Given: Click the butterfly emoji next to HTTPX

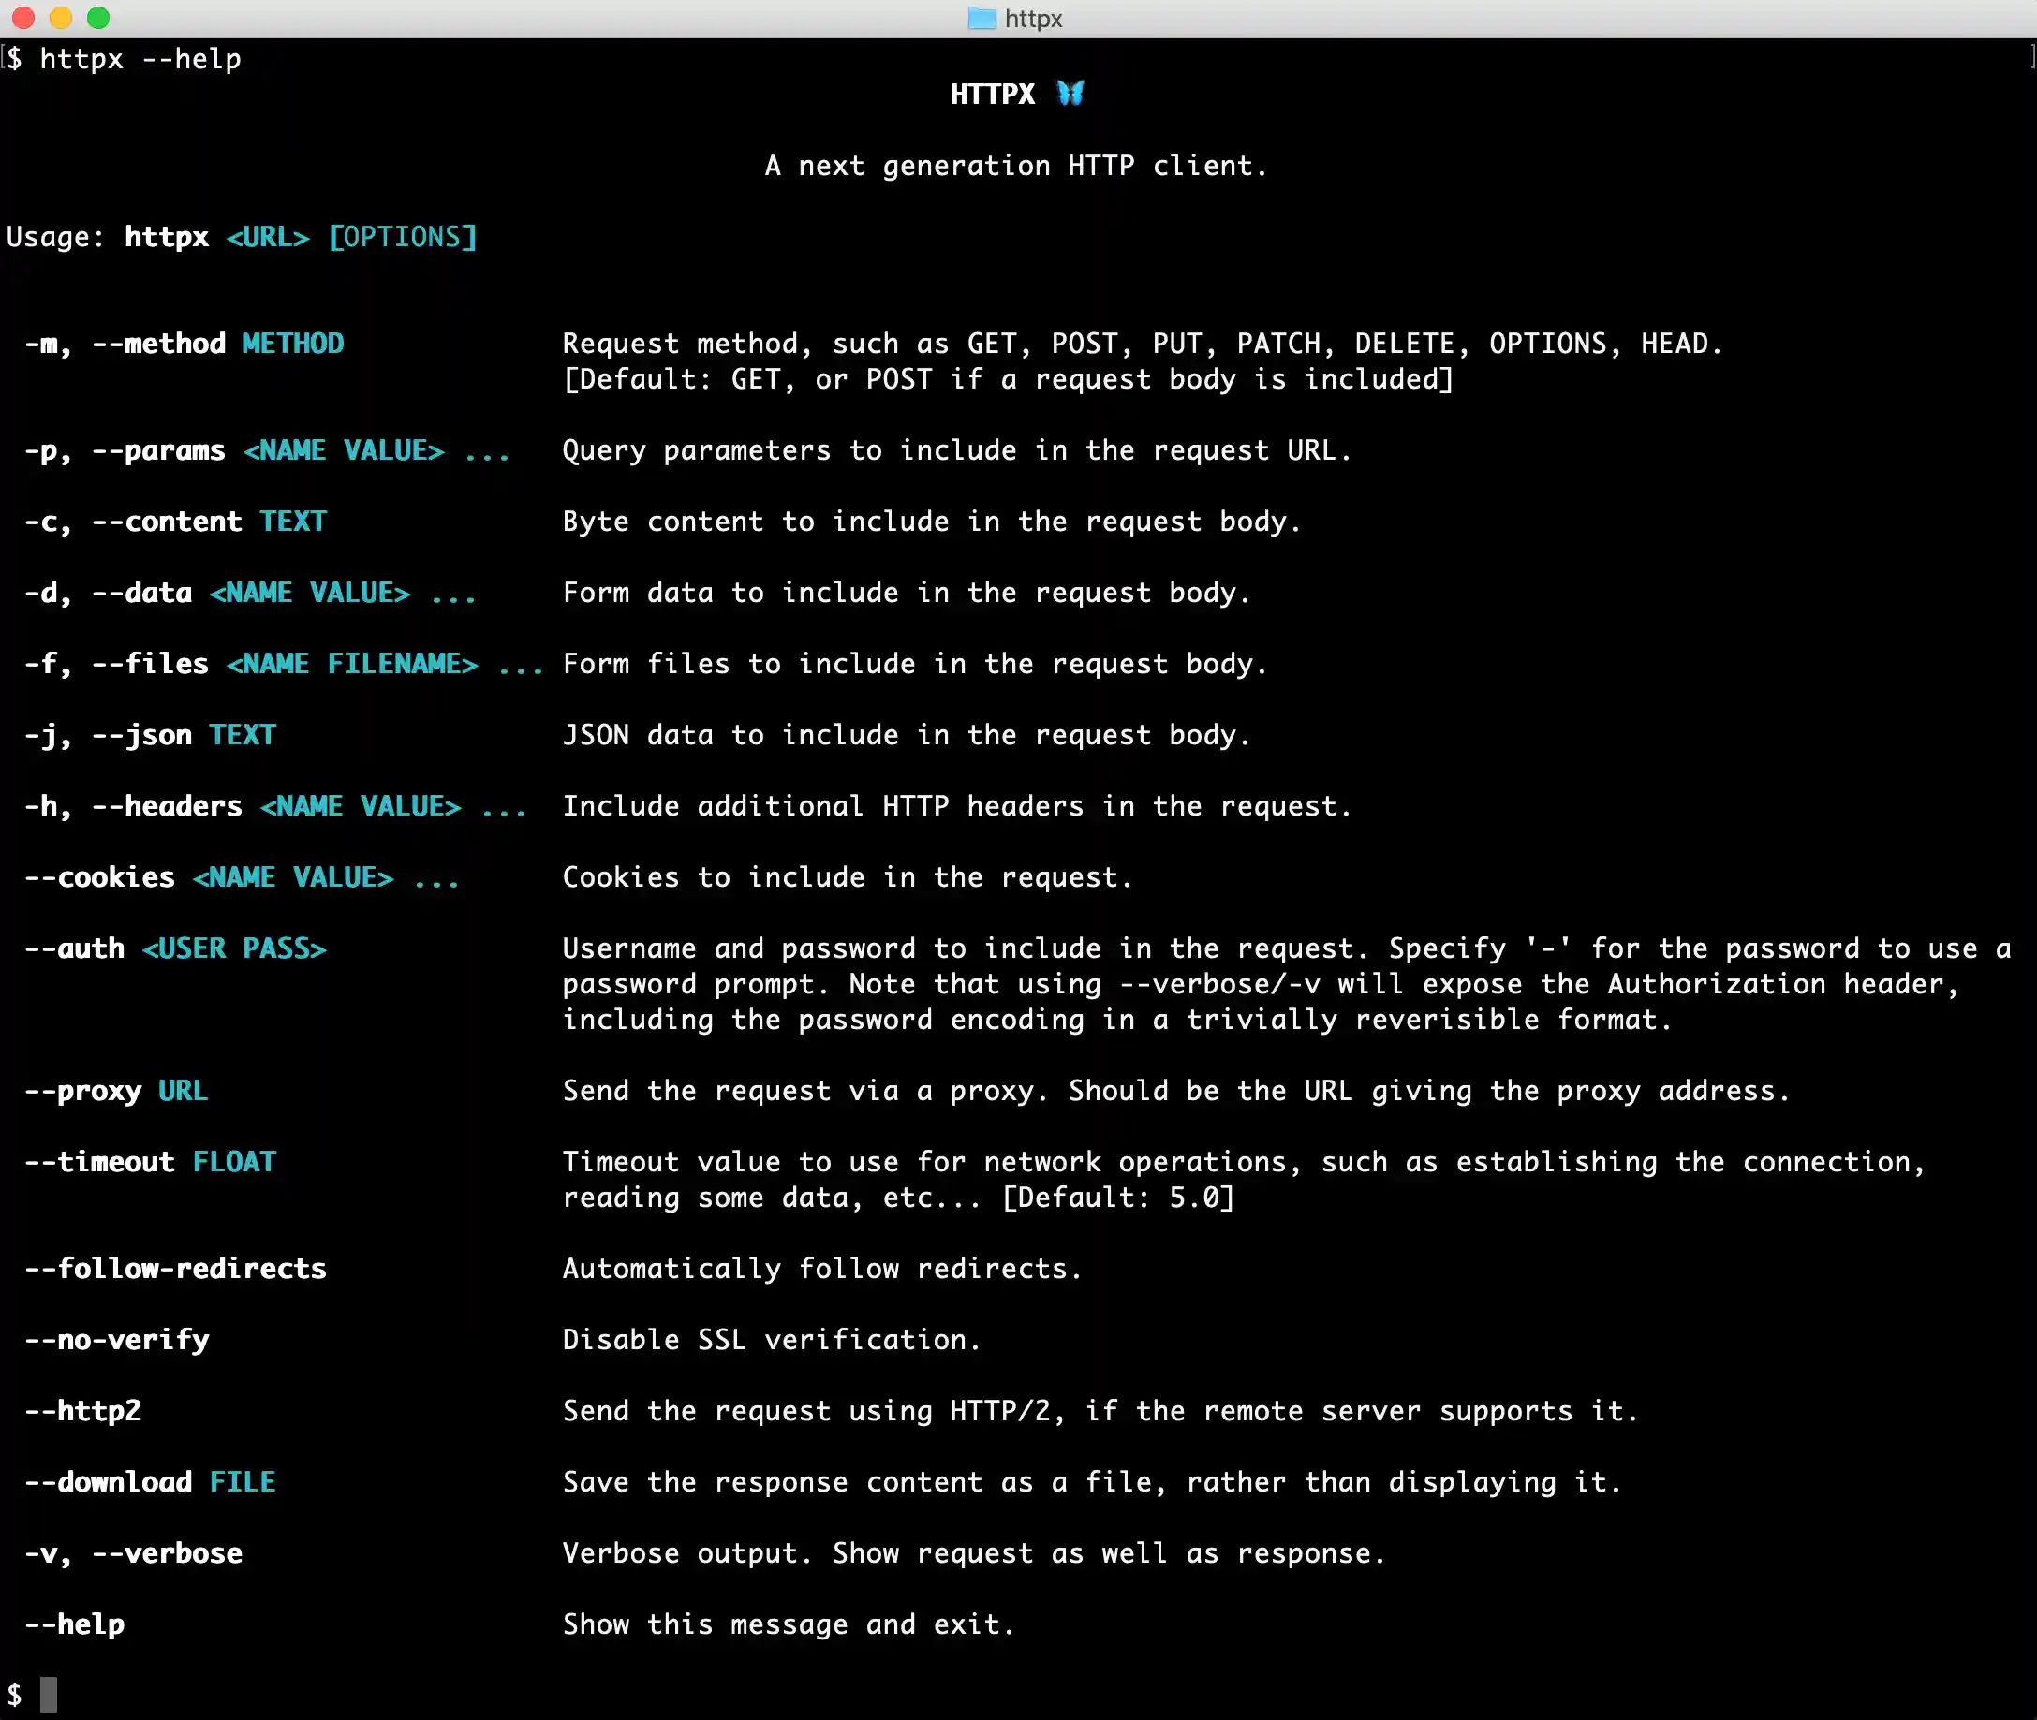Looking at the screenshot, I should pyautogui.click(x=1070, y=94).
